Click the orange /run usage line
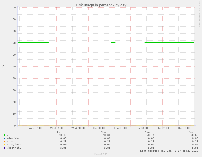Image resolution: width=202 pixels, height=157 pixels. [x=106, y=125]
